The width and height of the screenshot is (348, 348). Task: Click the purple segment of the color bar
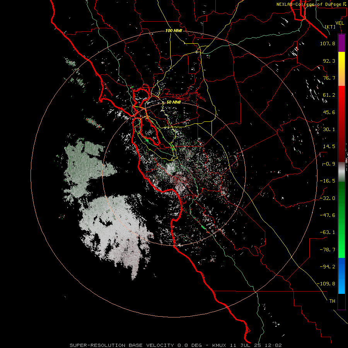(x=341, y=43)
